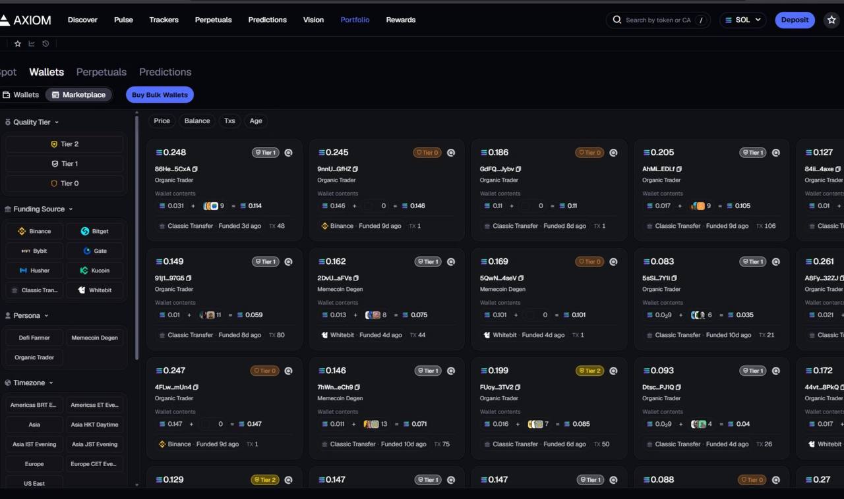Open the Price filter dropdown
Screen dimensions: 844x499
click(162, 121)
